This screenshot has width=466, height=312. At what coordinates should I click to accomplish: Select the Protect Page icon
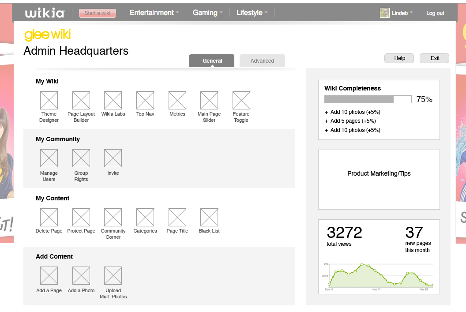pyautogui.click(x=81, y=217)
